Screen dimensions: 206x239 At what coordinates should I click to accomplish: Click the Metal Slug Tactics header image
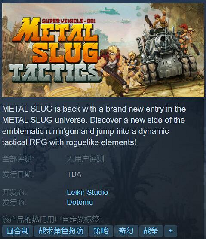pos(103,50)
